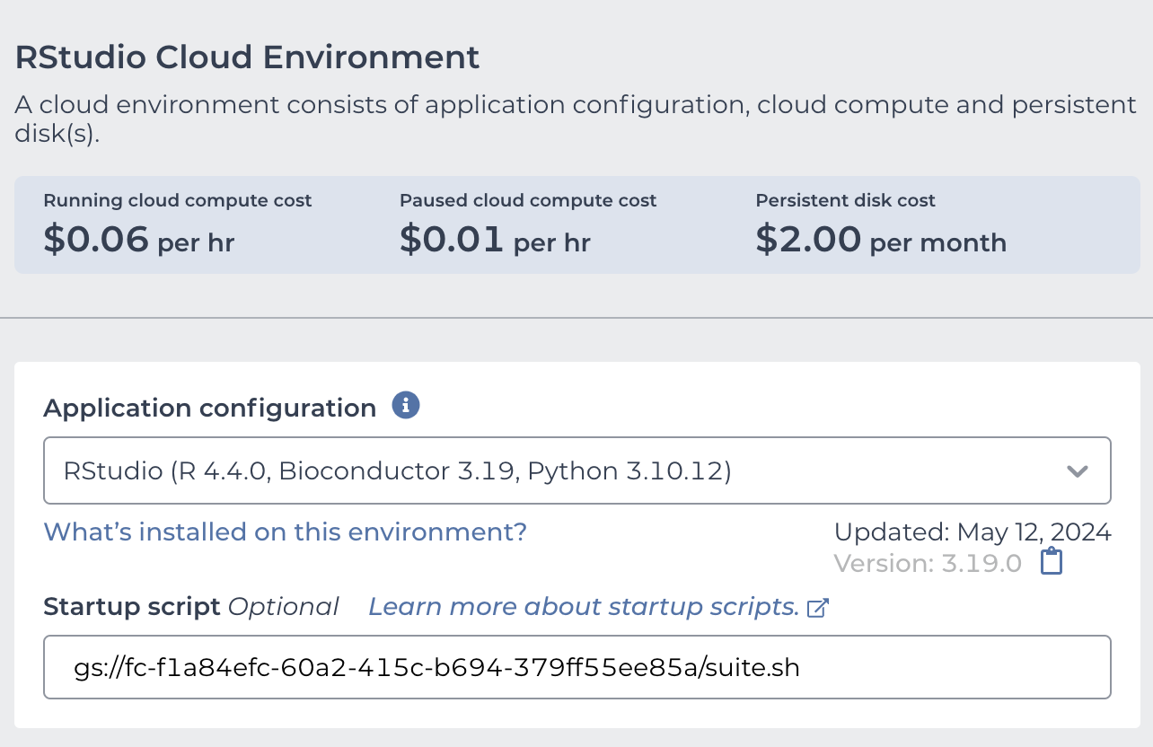Follow "Learn more about startup scripts" link
This screenshot has height=747, width=1153.
click(584, 607)
